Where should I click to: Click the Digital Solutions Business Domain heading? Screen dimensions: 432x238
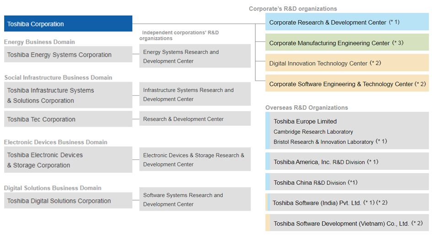(x=53, y=188)
